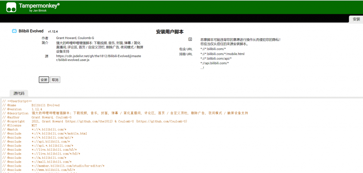Click the Bilibili Evolved script name
Image resolution: width=363 pixels, height=173 pixels.
(x=31, y=31)
